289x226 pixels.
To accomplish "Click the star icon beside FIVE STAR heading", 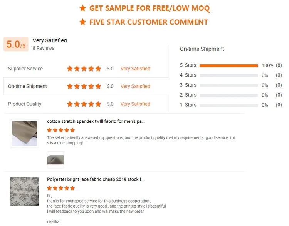I will pyautogui.click(x=82, y=22).
